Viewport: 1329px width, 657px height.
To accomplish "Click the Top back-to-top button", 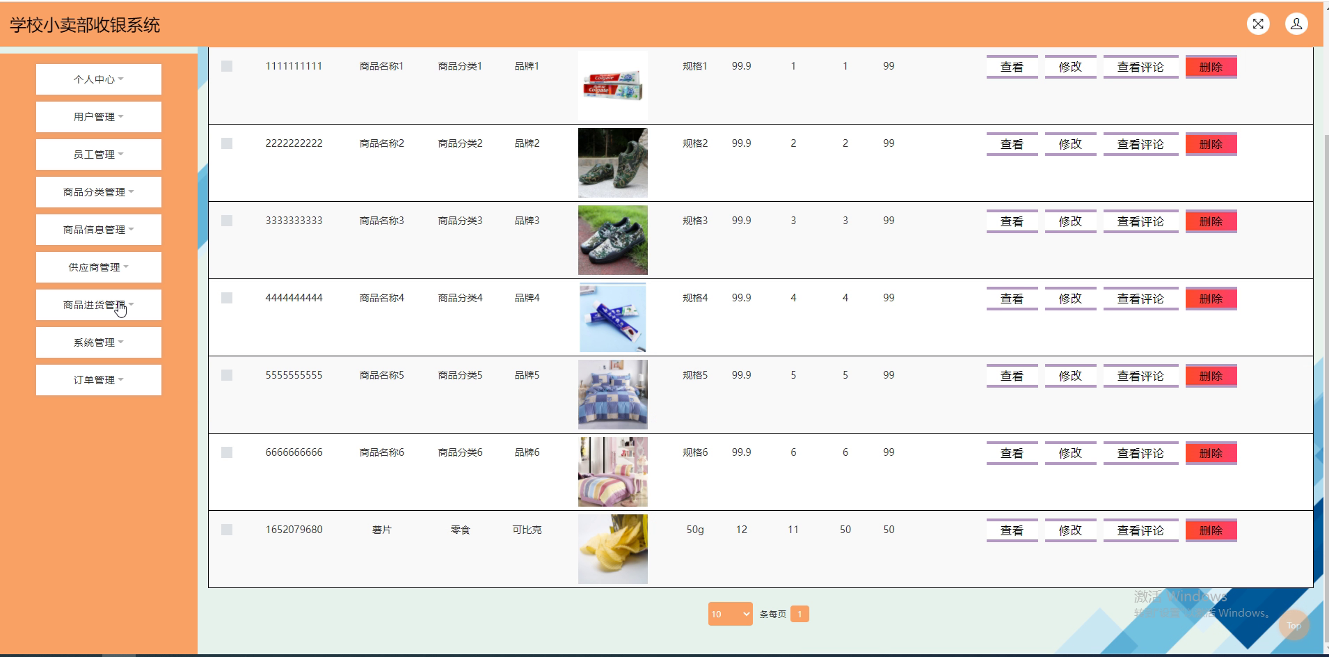I will [1294, 625].
